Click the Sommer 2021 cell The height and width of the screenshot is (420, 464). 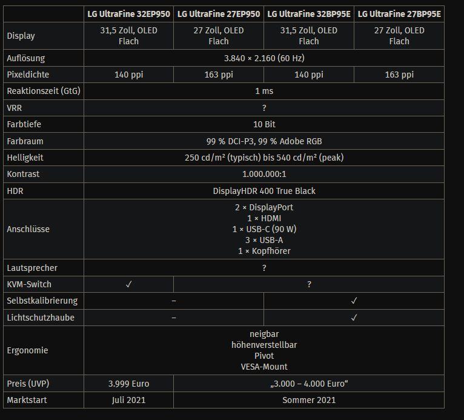309,400
